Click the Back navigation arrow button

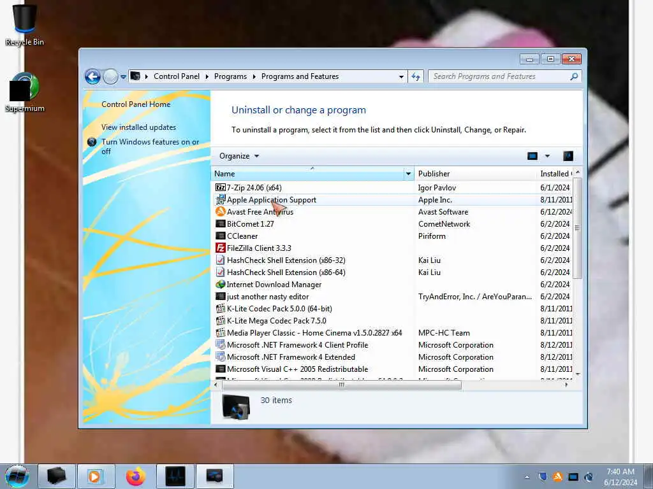coord(92,76)
